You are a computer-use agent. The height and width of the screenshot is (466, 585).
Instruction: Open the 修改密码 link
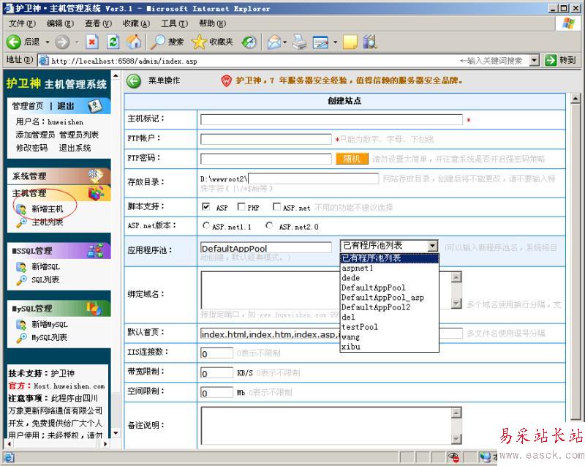(31, 148)
